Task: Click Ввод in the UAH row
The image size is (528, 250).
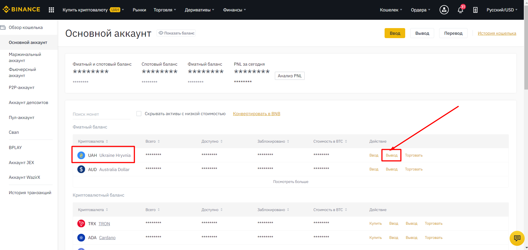Action: [x=374, y=155]
